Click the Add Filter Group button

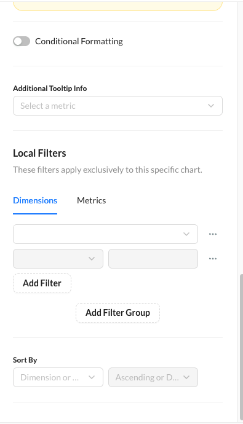coord(118,313)
